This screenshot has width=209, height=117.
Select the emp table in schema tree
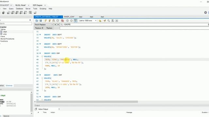[x=5, y=34]
